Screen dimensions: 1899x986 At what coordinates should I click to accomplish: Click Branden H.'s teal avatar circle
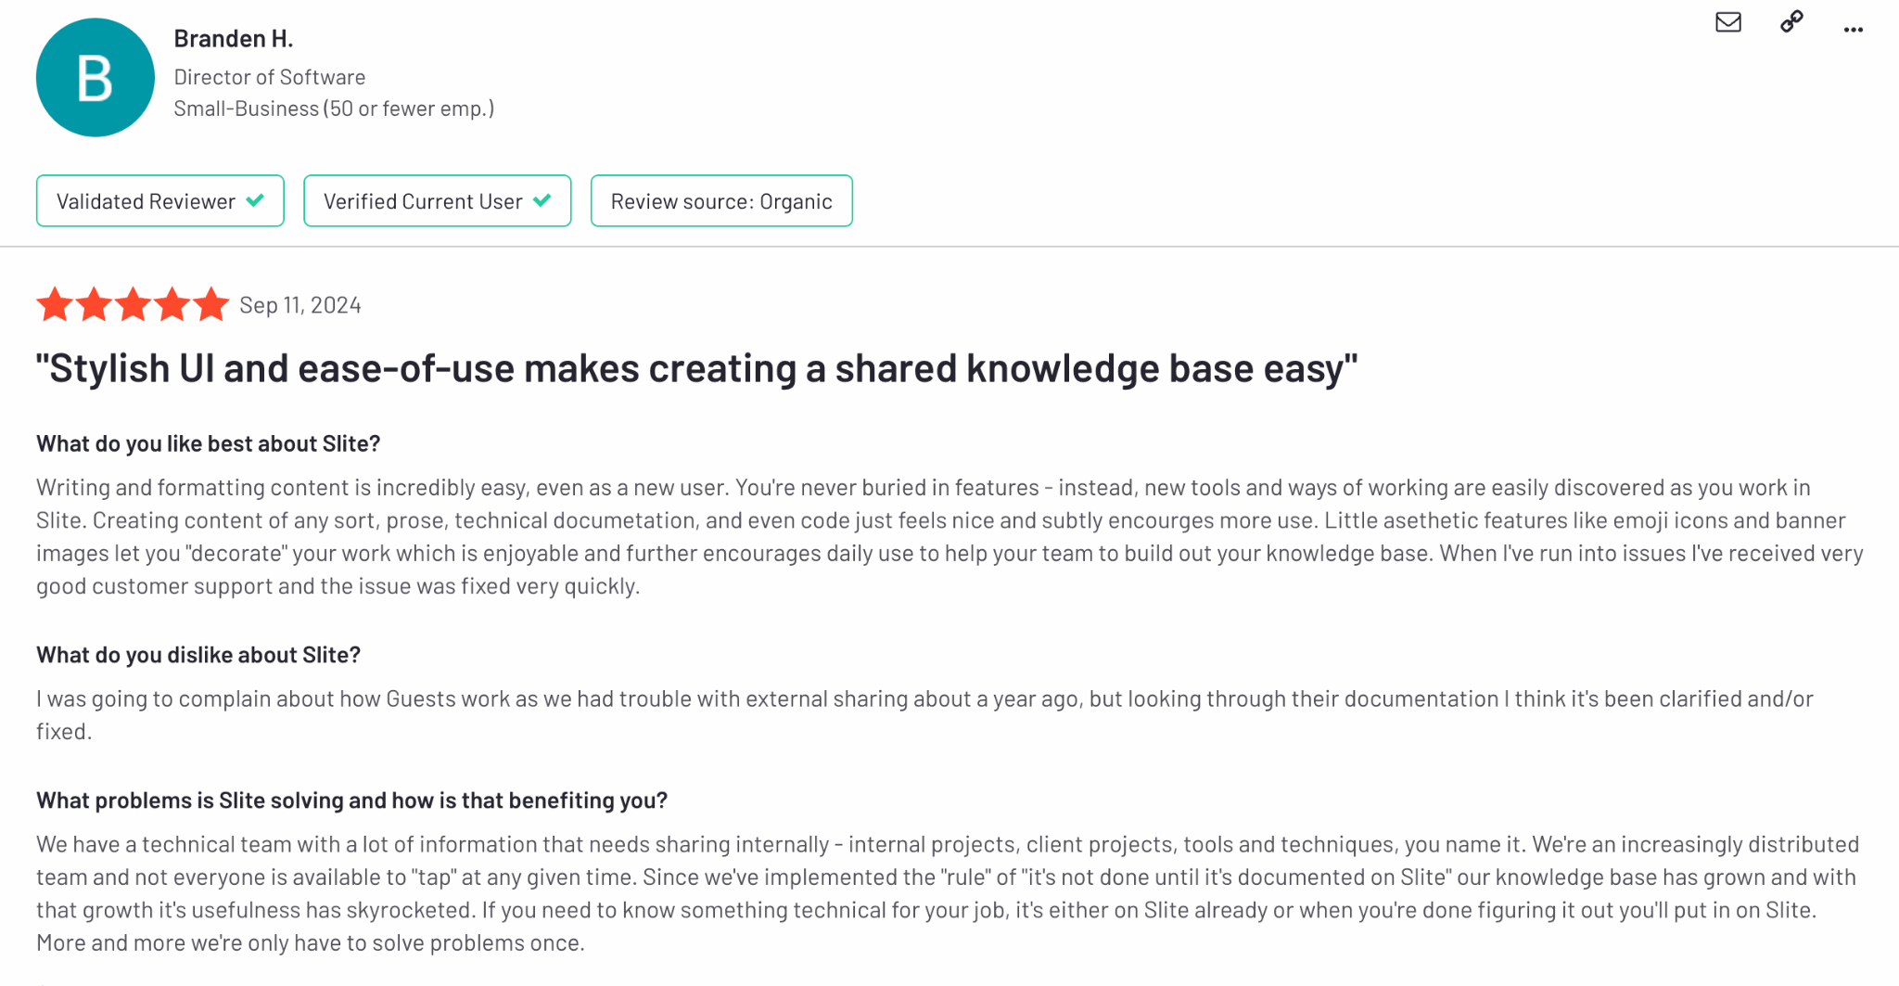pos(96,78)
